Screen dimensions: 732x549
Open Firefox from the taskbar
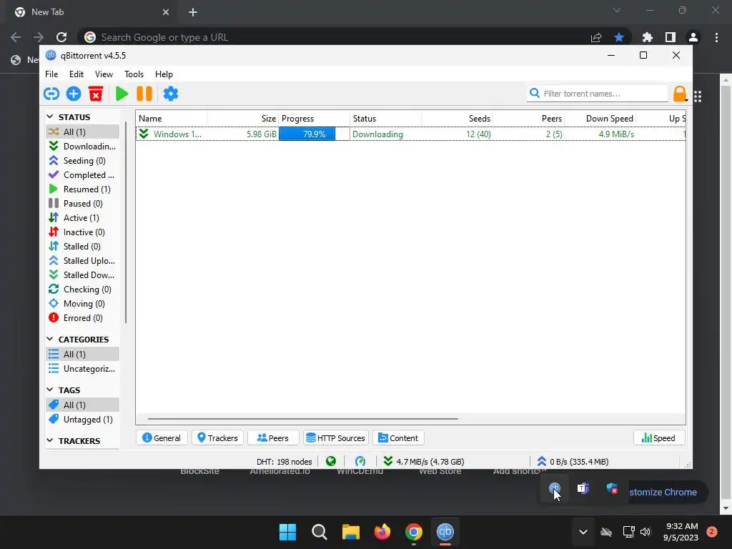click(382, 532)
